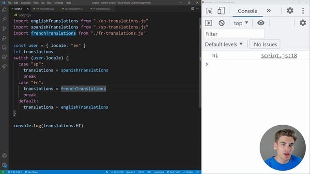
Task: Open the Accounts icon in the activity bar
Action: pyautogui.click(x=4, y=156)
